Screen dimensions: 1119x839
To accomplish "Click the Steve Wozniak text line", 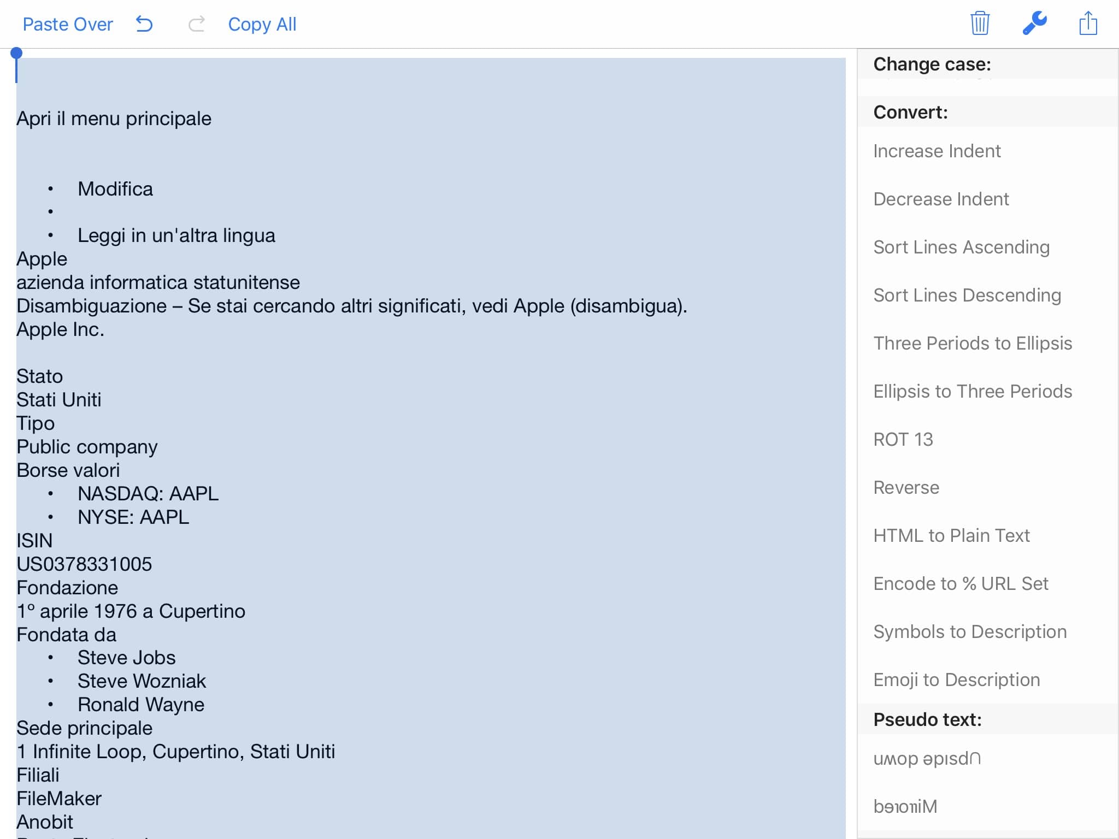I will click(142, 681).
